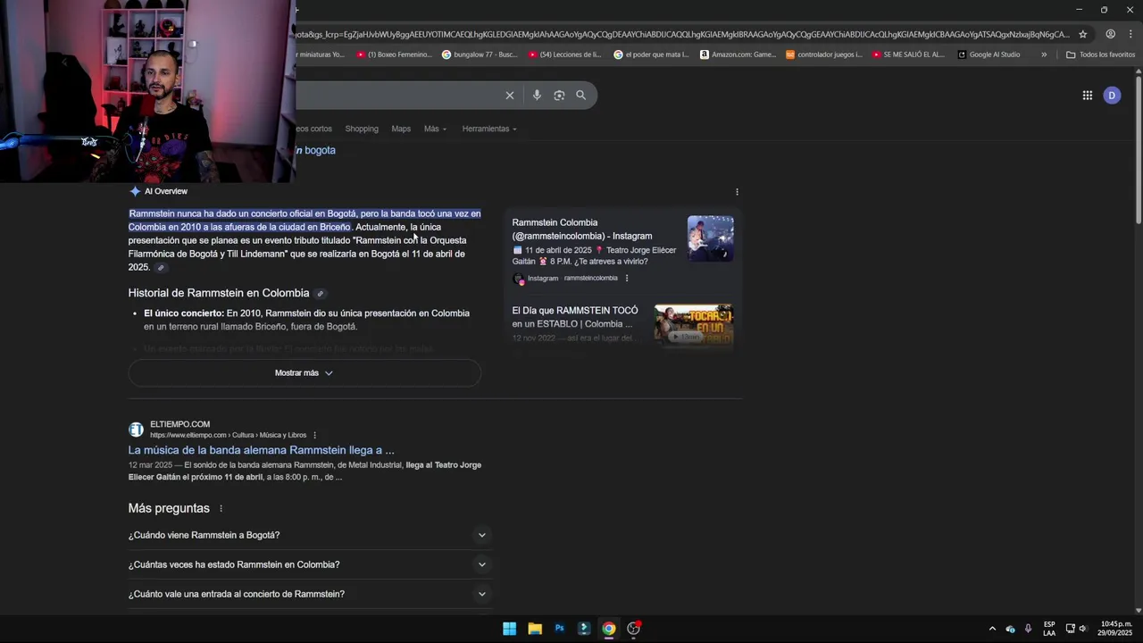Open the link icon after 'abril de 2025.'

(x=161, y=268)
